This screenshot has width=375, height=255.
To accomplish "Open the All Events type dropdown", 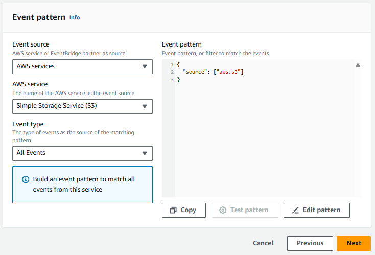I will [82, 154].
